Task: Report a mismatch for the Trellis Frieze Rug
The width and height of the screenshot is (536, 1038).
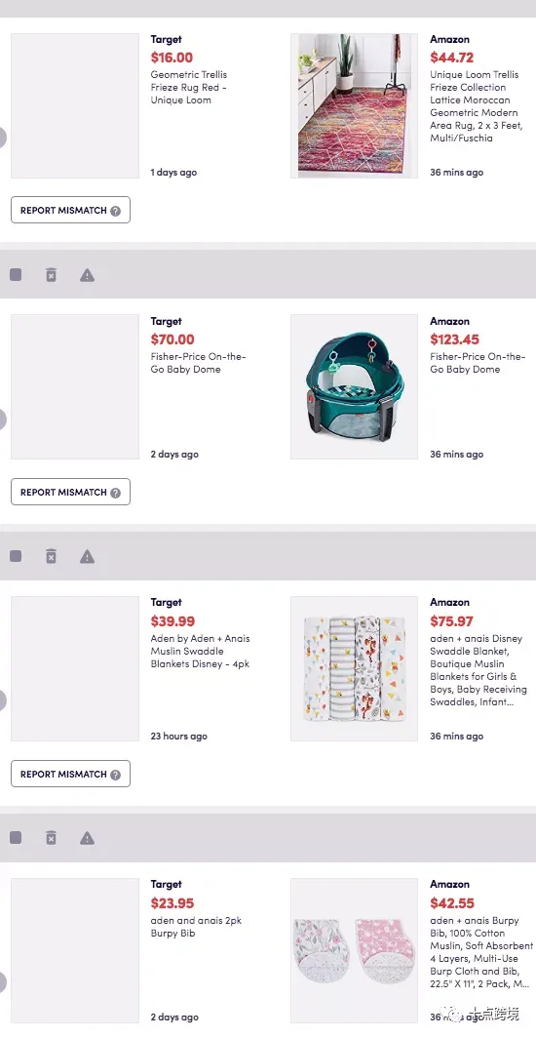Action: 71,210
